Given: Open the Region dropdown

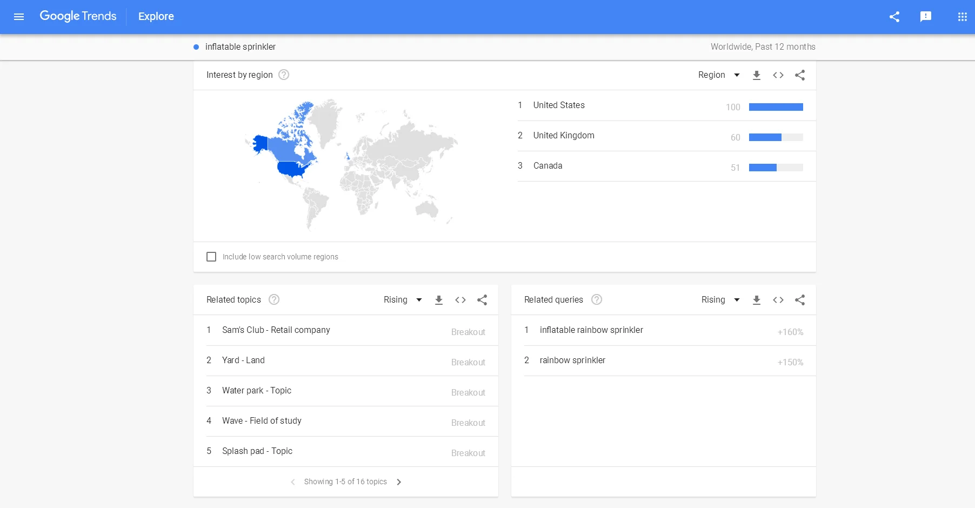Looking at the screenshot, I should pos(718,75).
